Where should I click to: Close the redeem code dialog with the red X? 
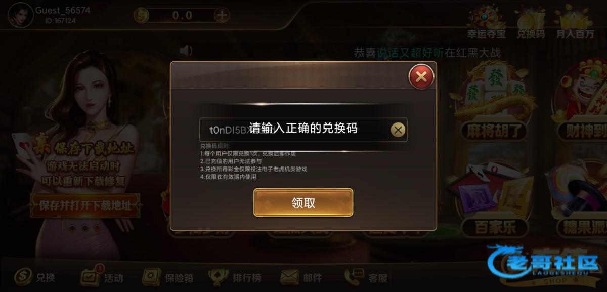point(421,77)
